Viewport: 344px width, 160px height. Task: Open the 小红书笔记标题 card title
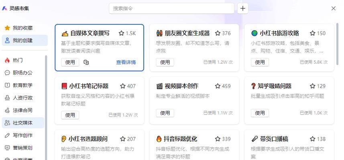[x=89, y=86]
